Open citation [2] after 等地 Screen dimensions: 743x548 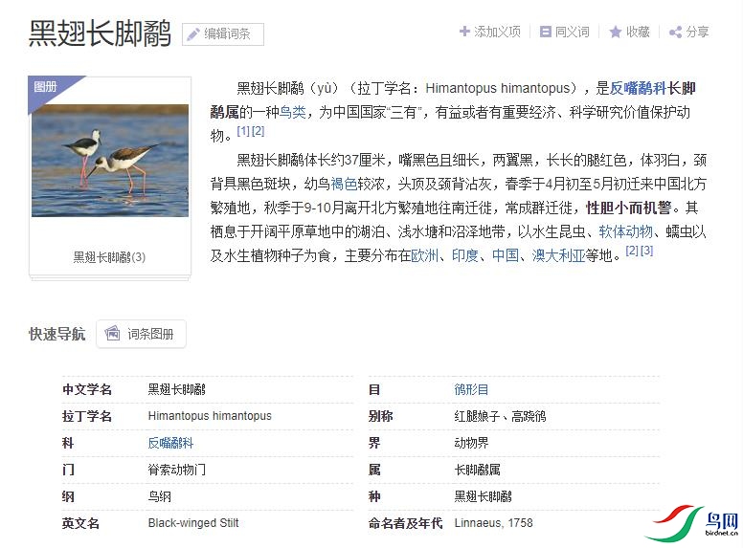click(632, 251)
